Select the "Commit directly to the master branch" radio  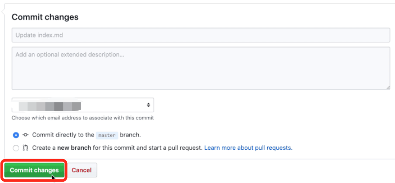pos(16,135)
